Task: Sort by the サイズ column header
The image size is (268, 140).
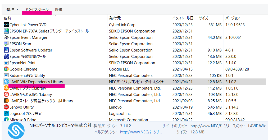Action: coord(203,18)
